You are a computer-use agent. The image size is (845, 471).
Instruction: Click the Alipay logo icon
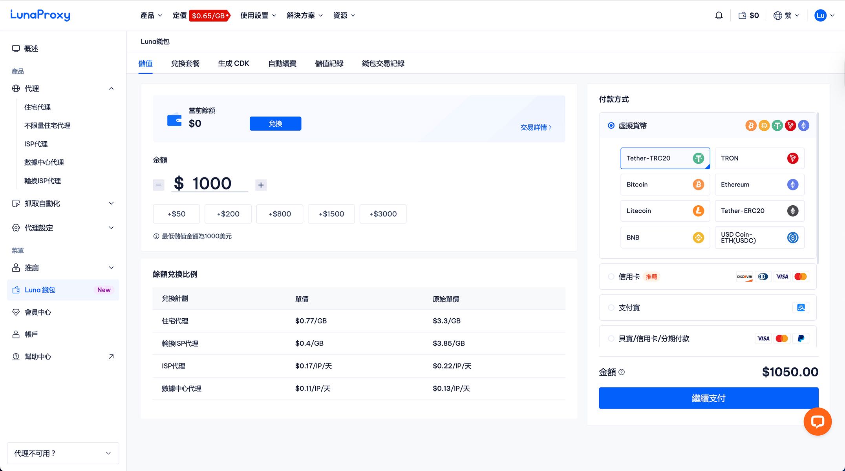801,308
